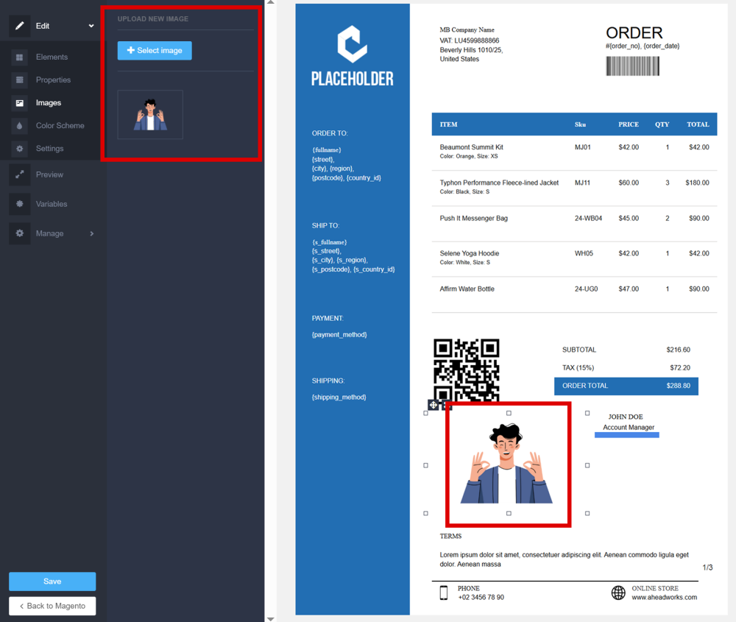Select 'www.aheadworks.com' store address
Image resolution: width=736 pixels, height=622 pixels.
(664, 598)
